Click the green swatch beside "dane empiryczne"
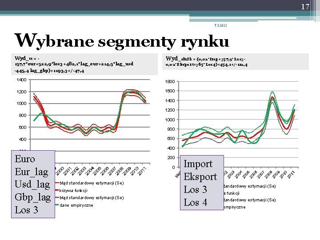 click(57, 205)
